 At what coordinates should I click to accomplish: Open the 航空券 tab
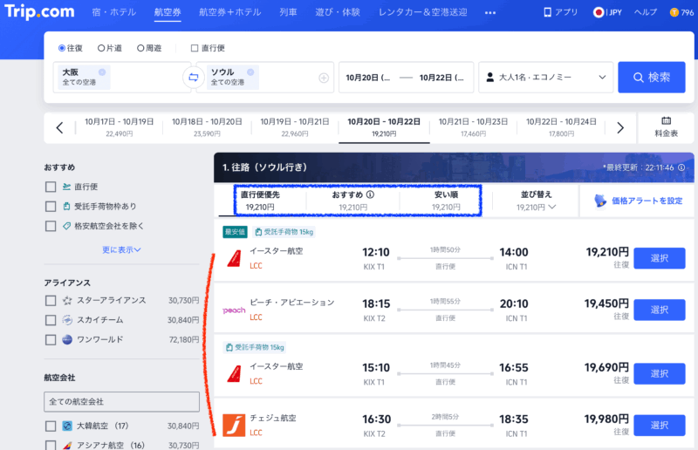[x=168, y=12]
